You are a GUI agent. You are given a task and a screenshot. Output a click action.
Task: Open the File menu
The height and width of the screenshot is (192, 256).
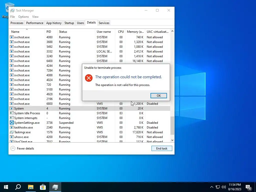coord(12,17)
